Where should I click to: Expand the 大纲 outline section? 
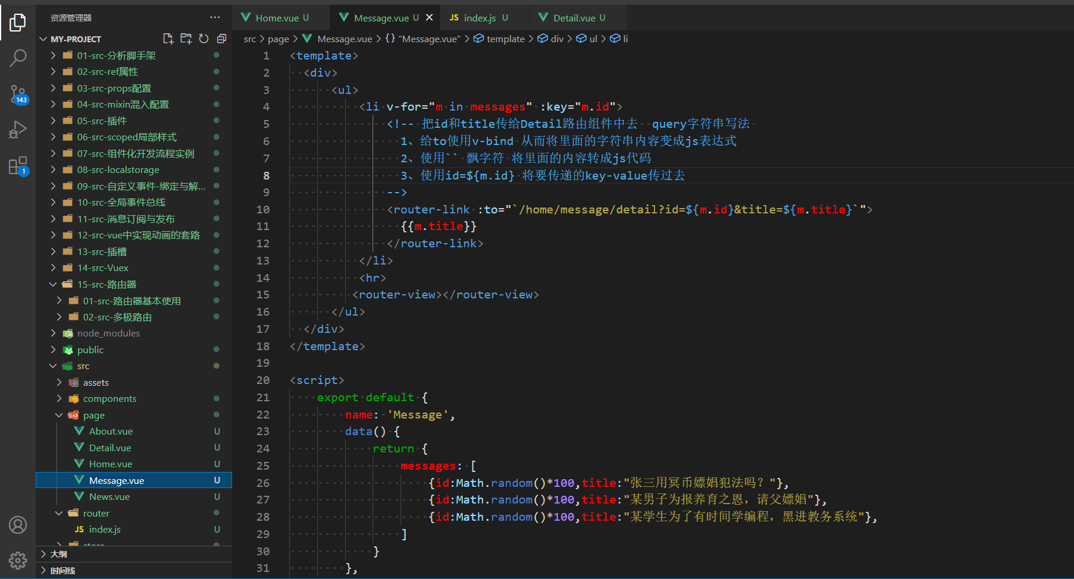tap(134, 554)
